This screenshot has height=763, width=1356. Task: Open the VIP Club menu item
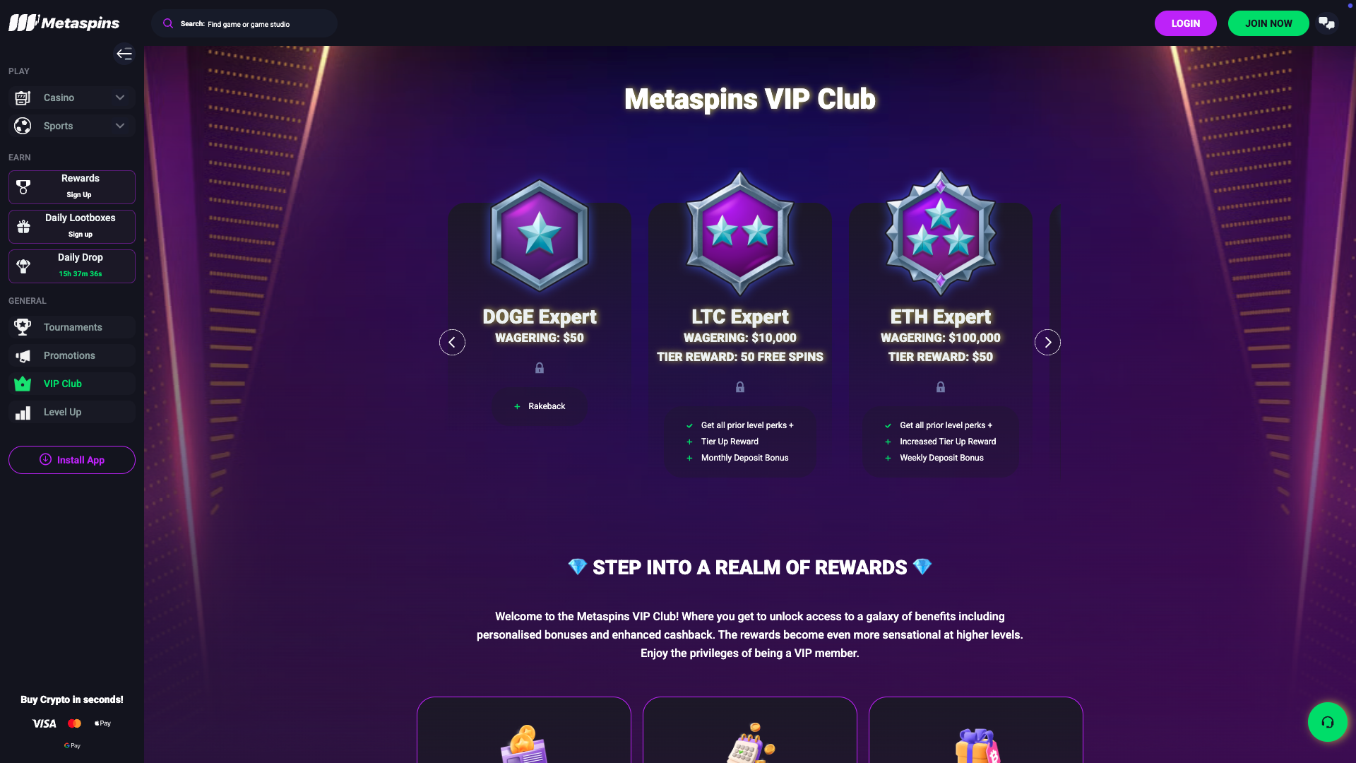(x=72, y=384)
